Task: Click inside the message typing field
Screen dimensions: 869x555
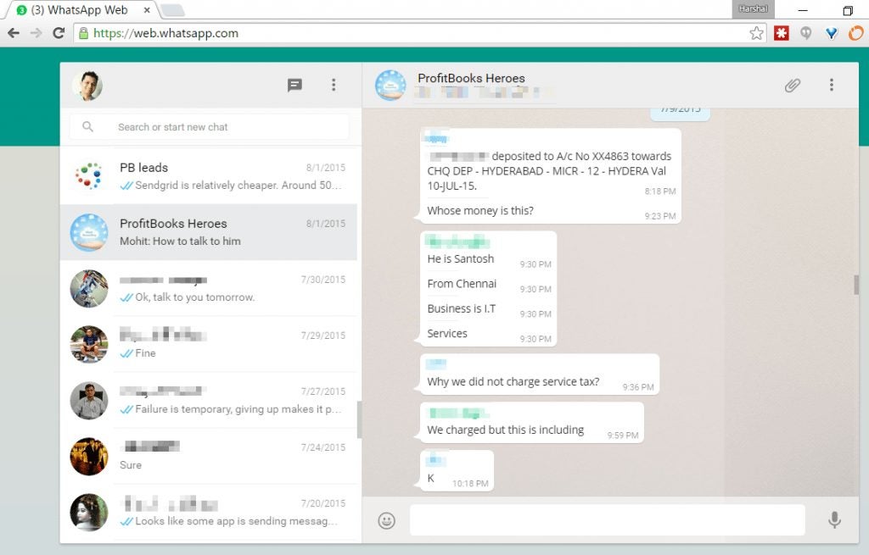Action: (607, 519)
